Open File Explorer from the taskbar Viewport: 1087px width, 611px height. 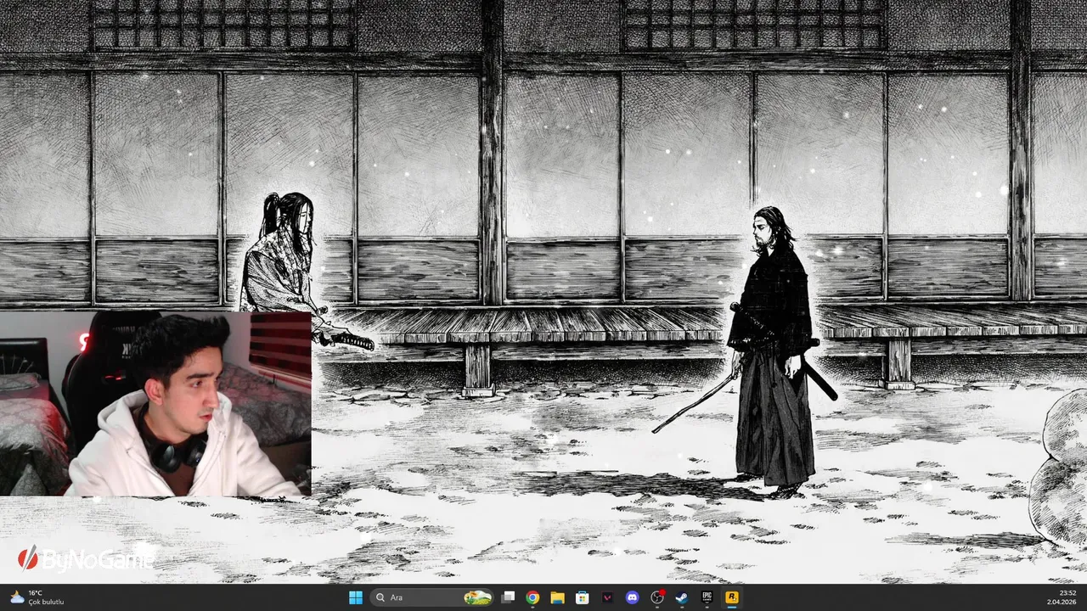[557, 597]
